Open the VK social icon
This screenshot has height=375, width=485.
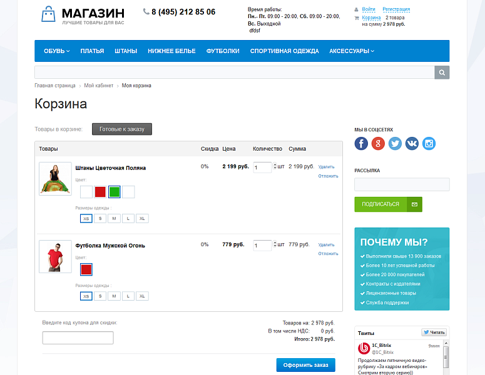tap(412, 144)
